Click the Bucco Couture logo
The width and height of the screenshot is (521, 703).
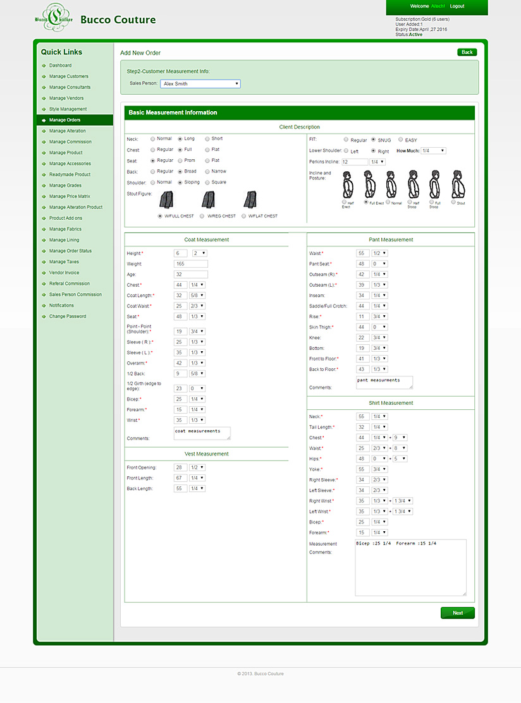click(x=54, y=18)
